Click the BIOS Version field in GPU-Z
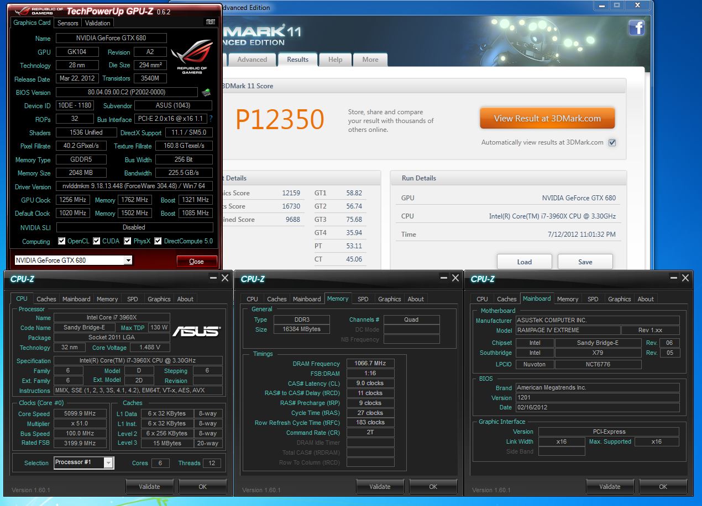The height and width of the screenshot is (506, 702). click(x=127, y=92)
